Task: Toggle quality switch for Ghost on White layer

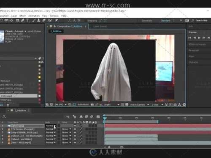Action: (81, 139)
